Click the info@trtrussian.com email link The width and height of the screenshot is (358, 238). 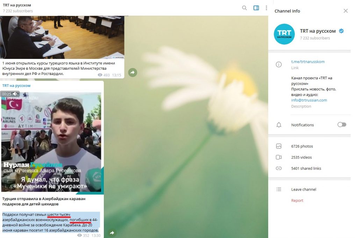click(309, 100)
